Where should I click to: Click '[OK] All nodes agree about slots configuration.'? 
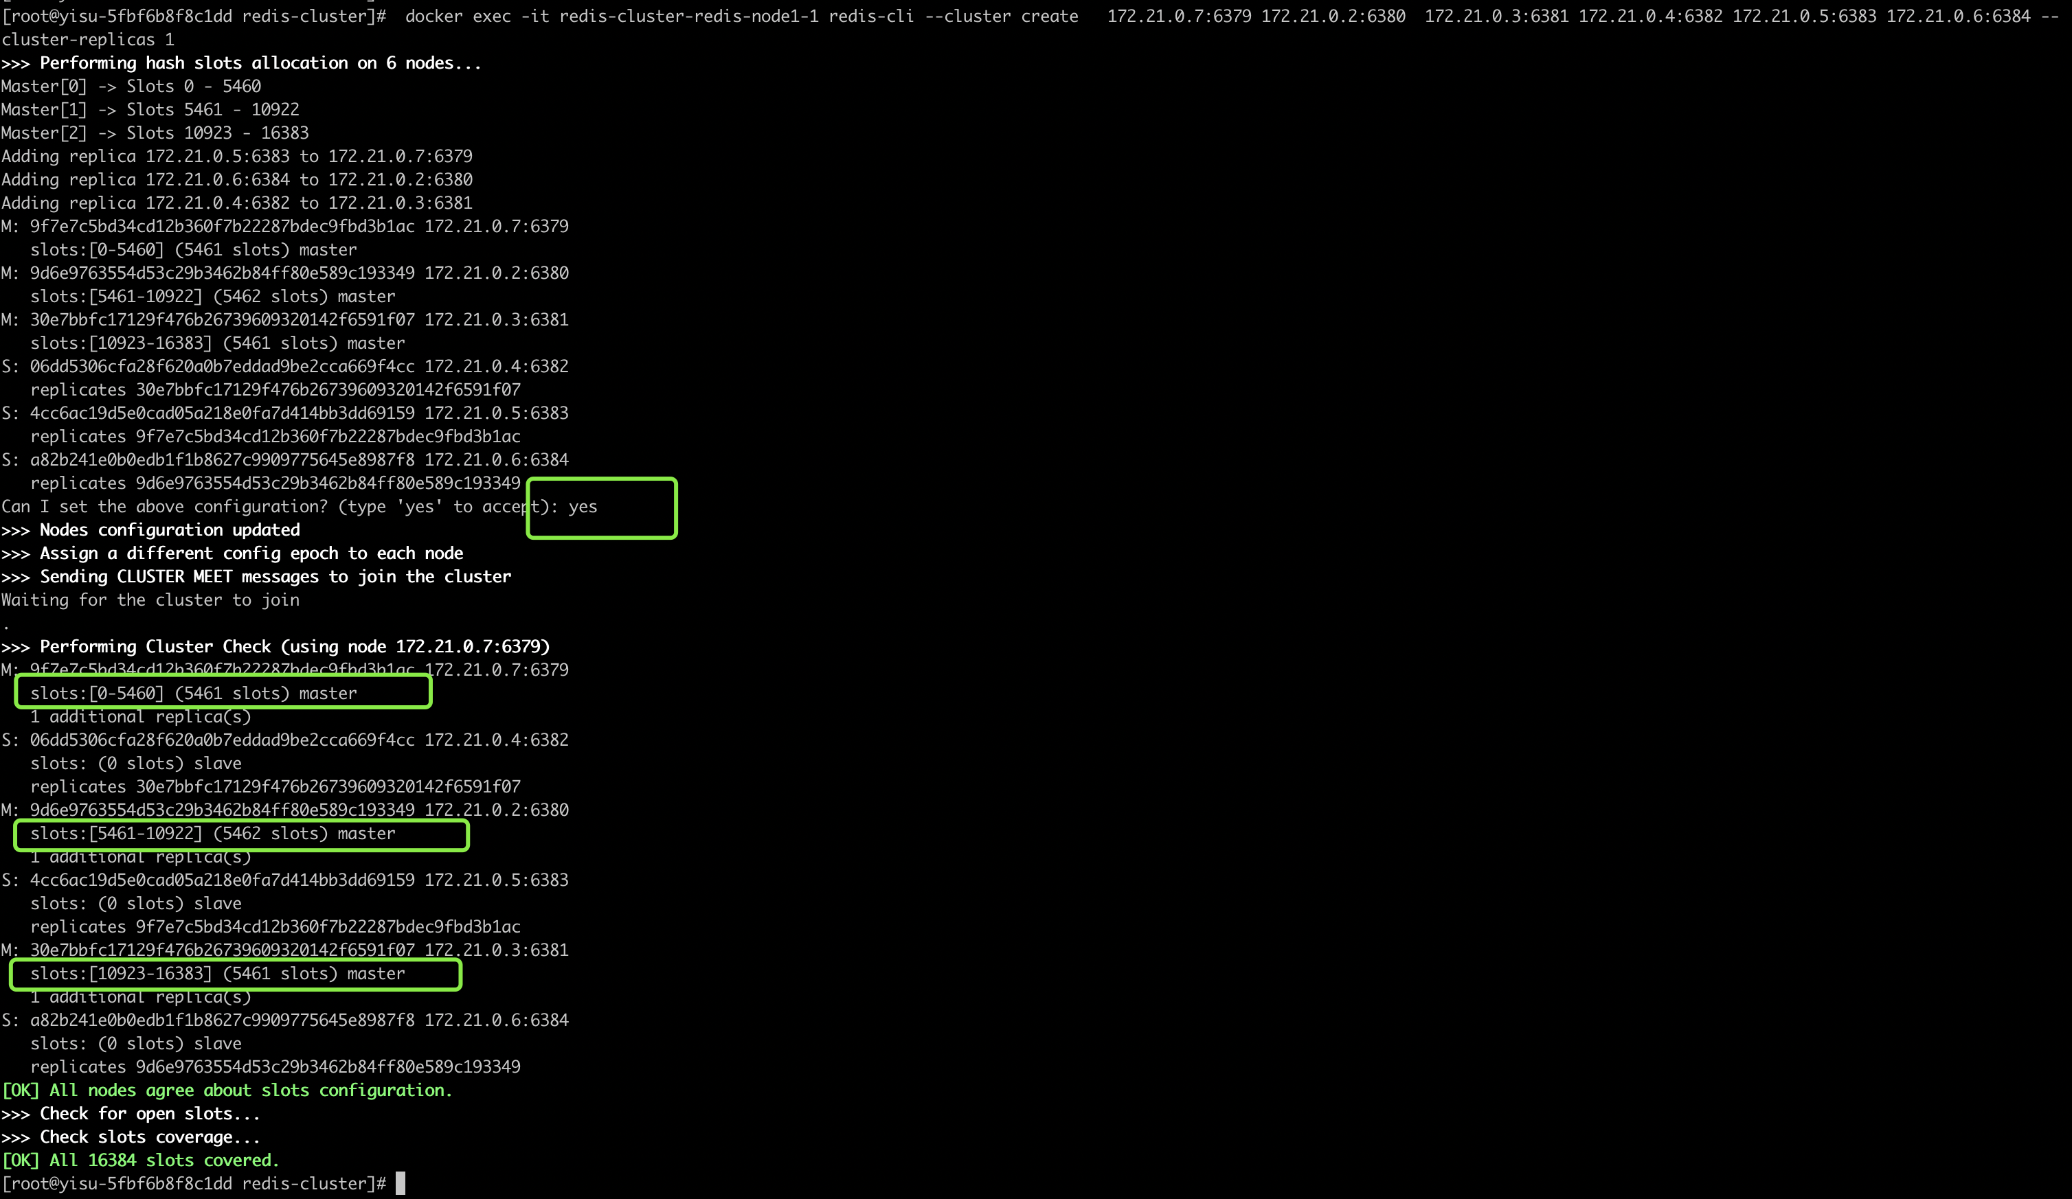click(x=227, y=1090)
